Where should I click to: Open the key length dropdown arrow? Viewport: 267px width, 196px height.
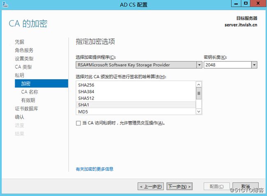click(x=254, y=65)
